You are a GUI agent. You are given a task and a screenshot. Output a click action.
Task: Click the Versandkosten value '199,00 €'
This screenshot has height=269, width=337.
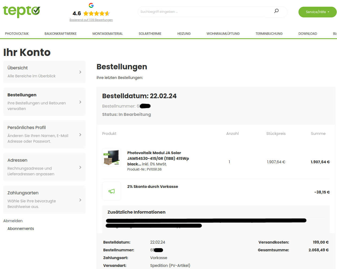[321, 242]
